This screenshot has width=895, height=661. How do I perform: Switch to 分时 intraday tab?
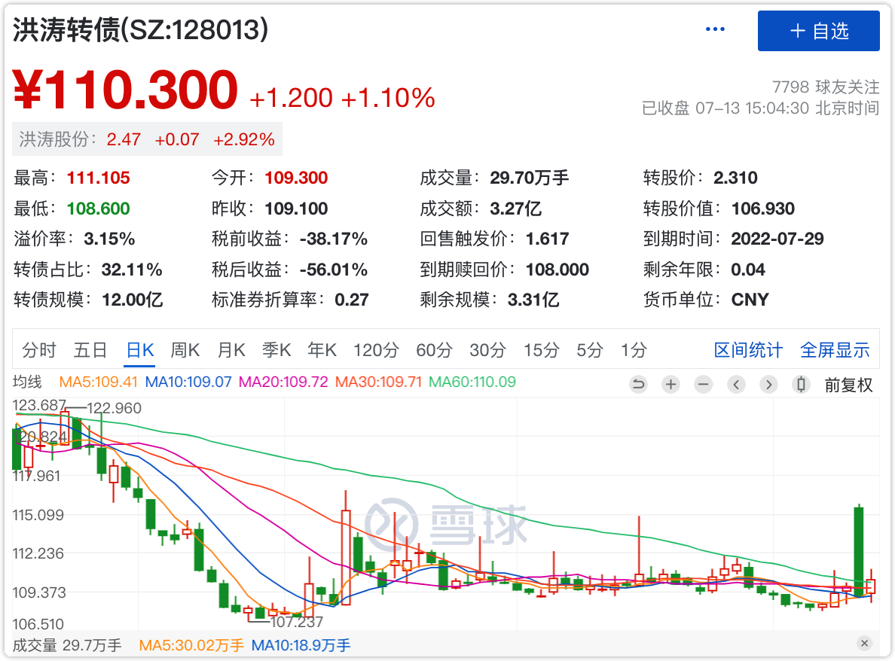tap(39, 350)
